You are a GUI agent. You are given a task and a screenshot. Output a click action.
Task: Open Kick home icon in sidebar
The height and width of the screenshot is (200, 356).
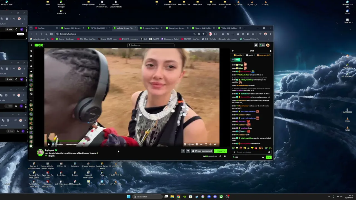(31, 51)
